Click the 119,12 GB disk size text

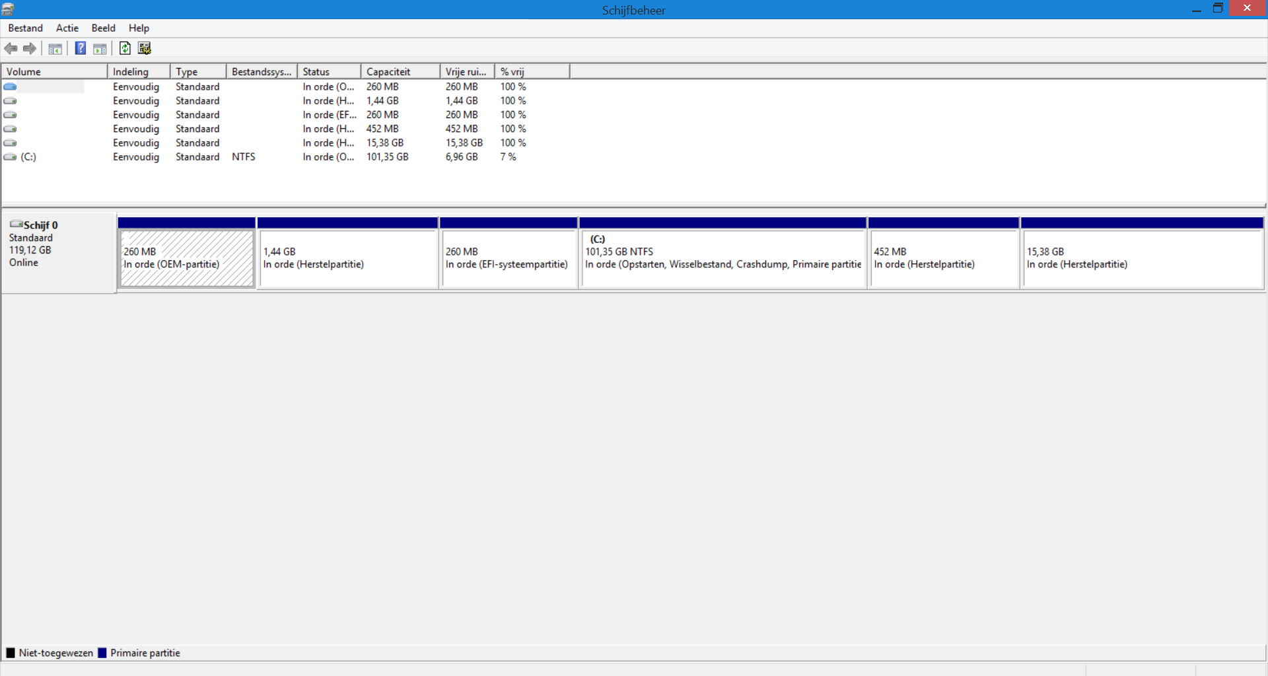30,250
